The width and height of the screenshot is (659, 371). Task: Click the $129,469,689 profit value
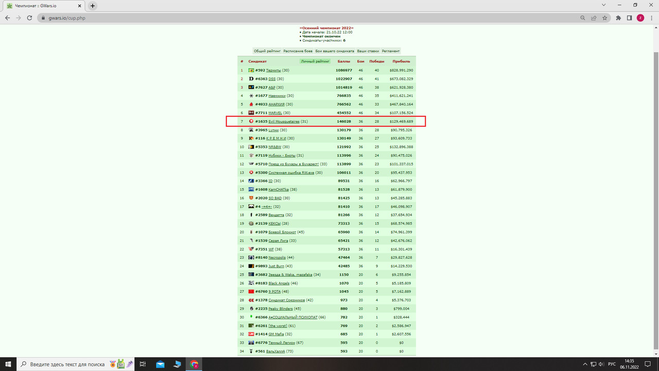[401, 122]
